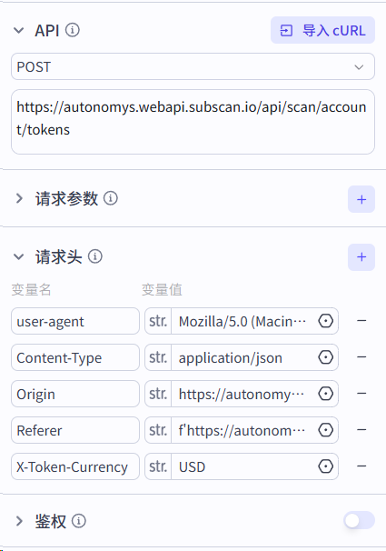This screenshot has width=386, height=551.
Task: Open variable picker for X-Token-Currency value
Action: (x=326, y=466)
